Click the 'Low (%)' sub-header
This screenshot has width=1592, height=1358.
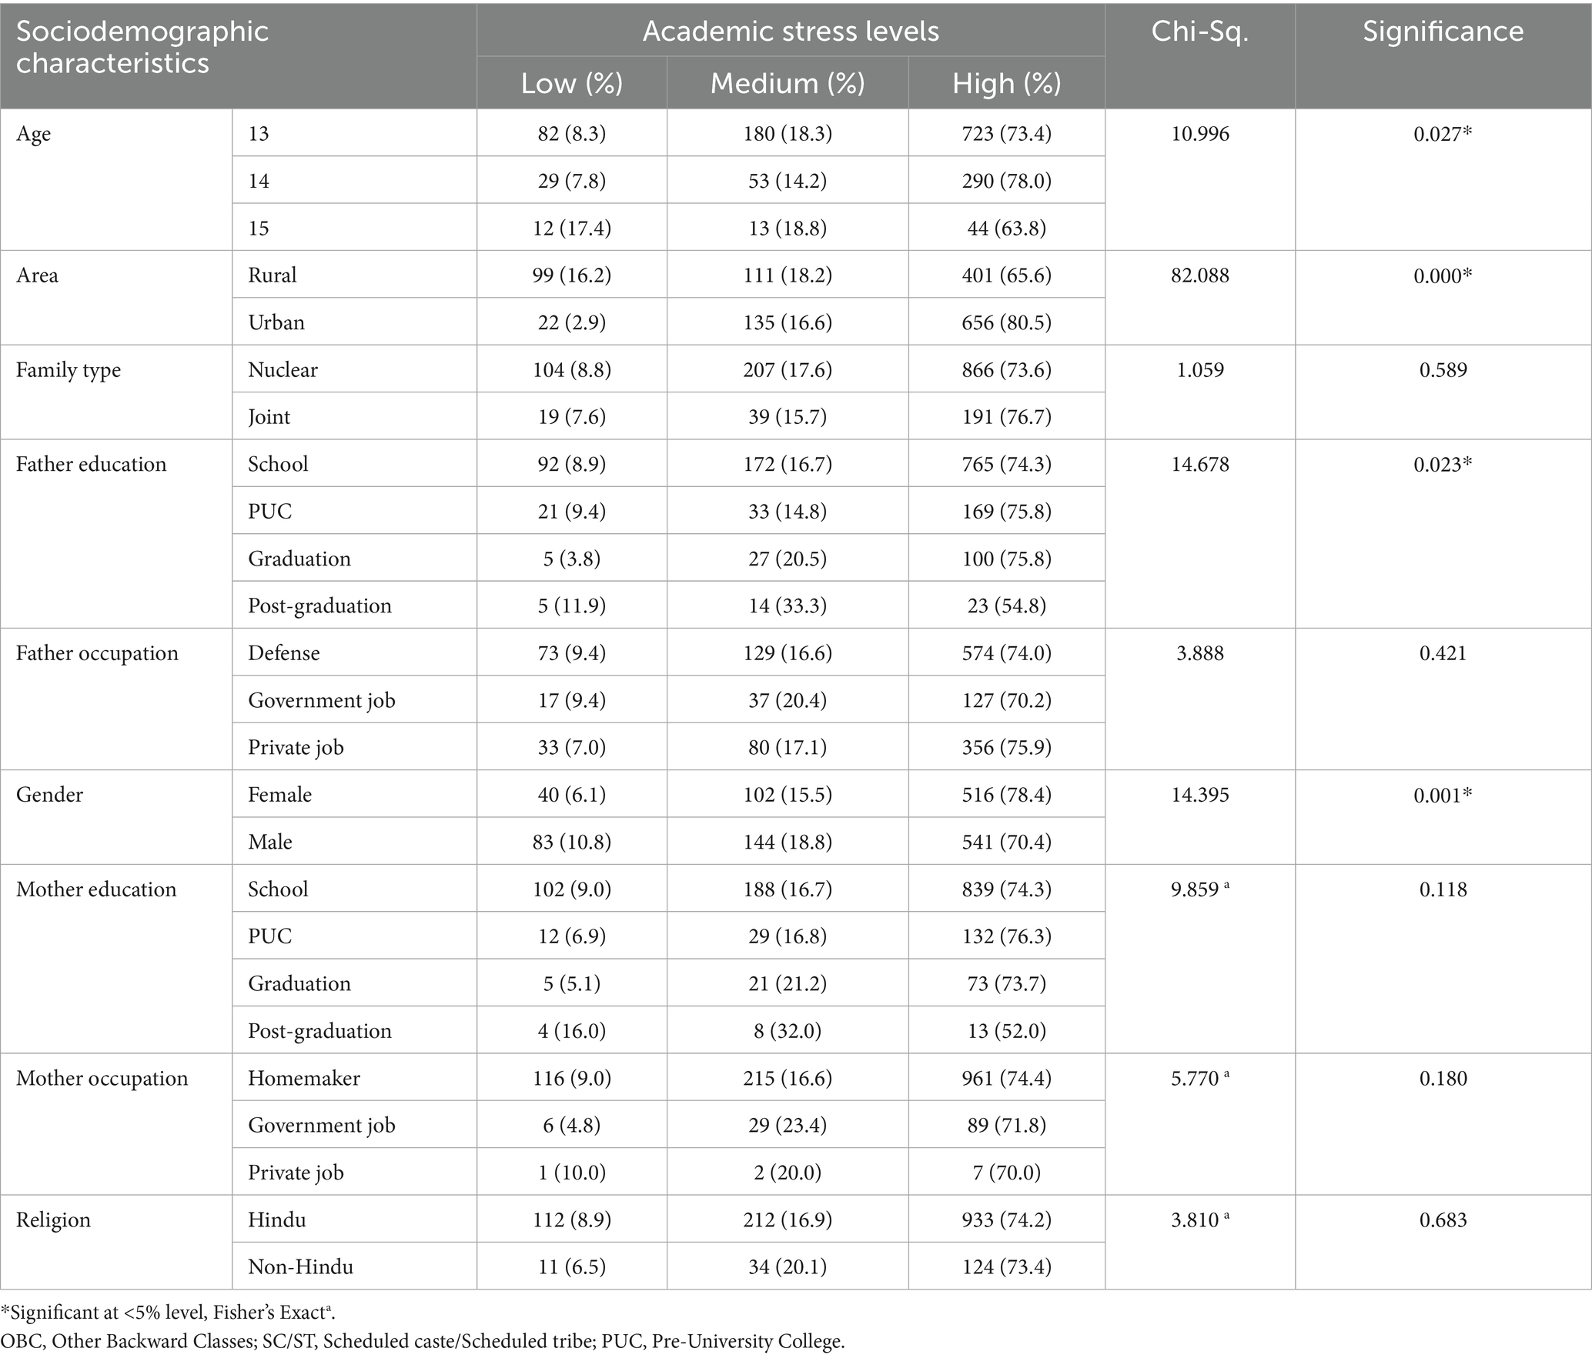point(571,83)
